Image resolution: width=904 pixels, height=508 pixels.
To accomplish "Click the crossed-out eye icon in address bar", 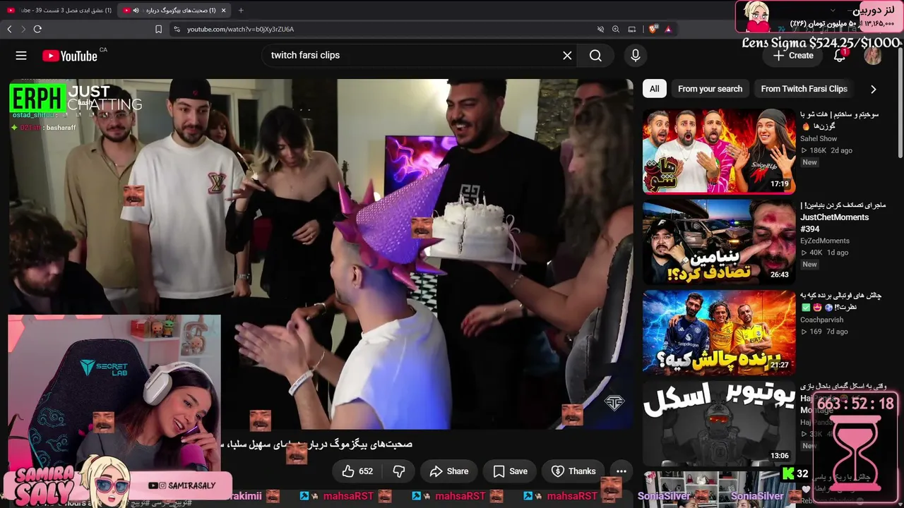I will coord(600,29).
